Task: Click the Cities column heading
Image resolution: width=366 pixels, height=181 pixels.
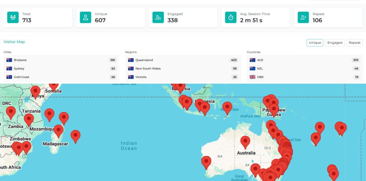Action: point(8,52)
